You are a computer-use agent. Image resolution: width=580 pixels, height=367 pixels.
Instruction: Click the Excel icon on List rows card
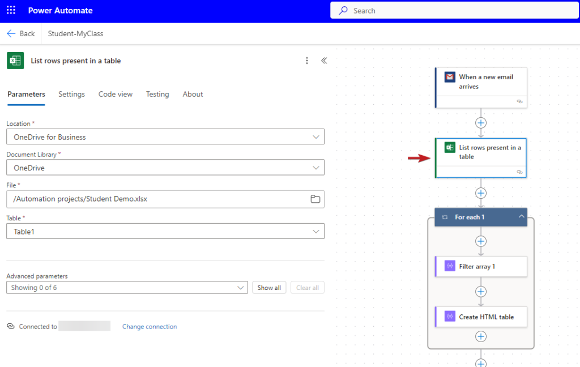pos(450,147)
